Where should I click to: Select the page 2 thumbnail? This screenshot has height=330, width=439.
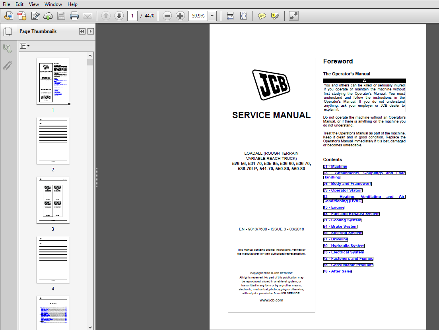pos(53,141)
